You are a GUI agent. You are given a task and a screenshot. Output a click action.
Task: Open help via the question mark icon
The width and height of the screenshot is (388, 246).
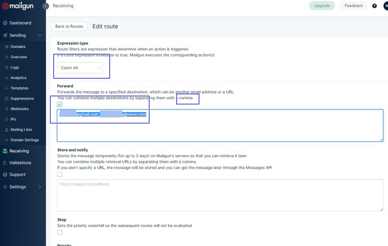(x=375, y=6)
